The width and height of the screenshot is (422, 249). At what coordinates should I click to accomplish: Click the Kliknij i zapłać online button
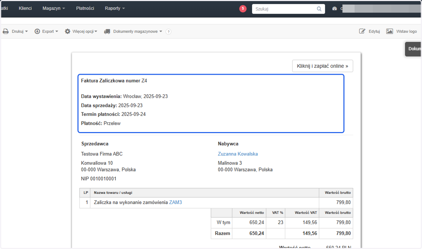click(x=322, y=66)
